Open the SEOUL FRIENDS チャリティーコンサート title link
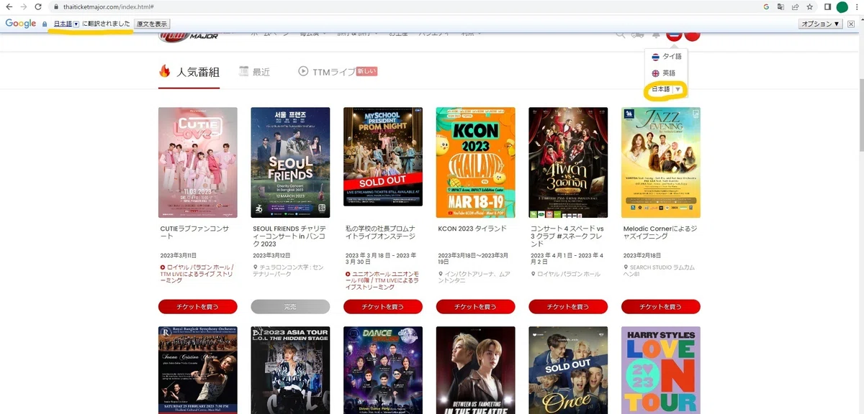This screenshot has width=864, height=414. coord(289,236)
